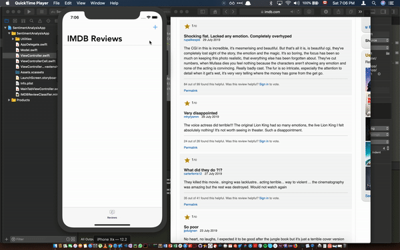Open Permalink of Shocking flat review
Viewport: 400px width, 250px height.
click(x=191, y=91)
